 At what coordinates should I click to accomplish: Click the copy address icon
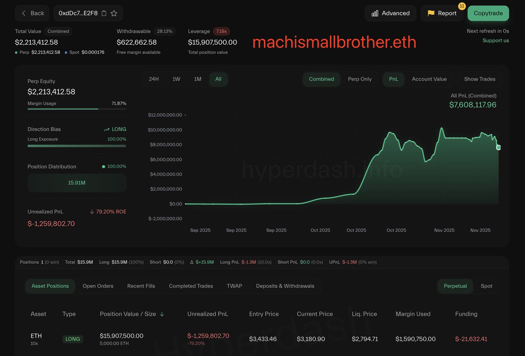[x=104, y=13]
